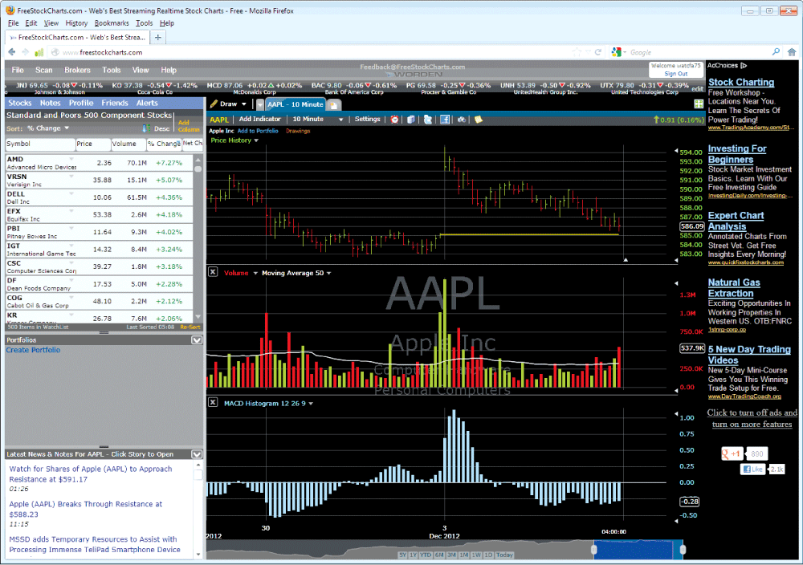Click the sort direction arrow icon beside Desc
Screen dimensions: 803x565
(146, 128)
